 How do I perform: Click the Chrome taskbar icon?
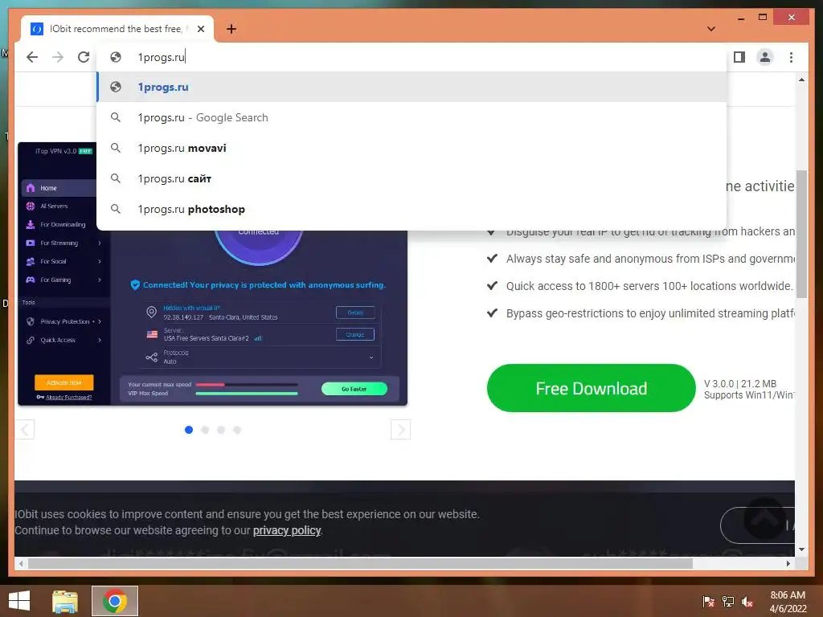coord(114,601)
